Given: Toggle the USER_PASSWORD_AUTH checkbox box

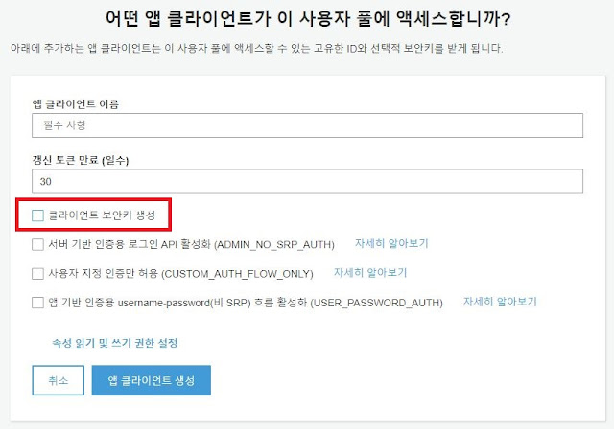Looking at the screenshot, I should (37, 303).
